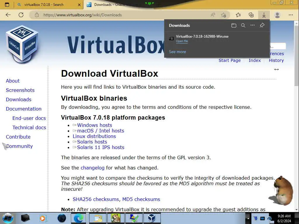This screenshot has width=299, height=224.
Task: Click the VirtualBox cube logo
Action: click(x=22, y=44)
